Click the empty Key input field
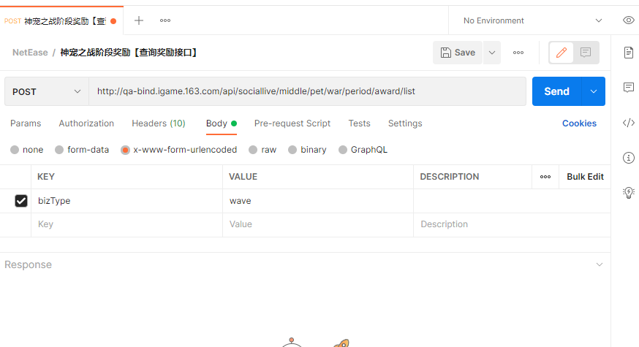The width and height of the screenshot is (639, 347). tap(126, 224)
